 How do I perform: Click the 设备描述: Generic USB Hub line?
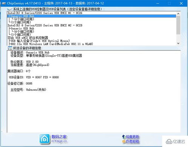point(30,53)
